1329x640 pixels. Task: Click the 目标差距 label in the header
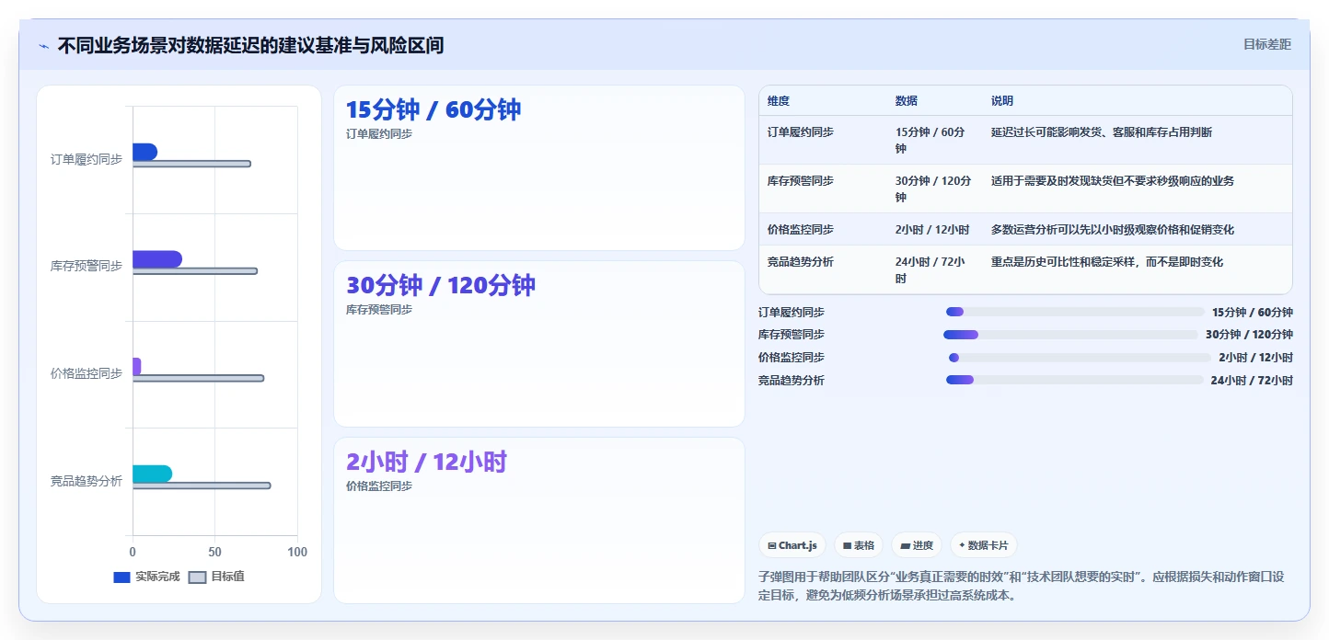point(1267,44)
